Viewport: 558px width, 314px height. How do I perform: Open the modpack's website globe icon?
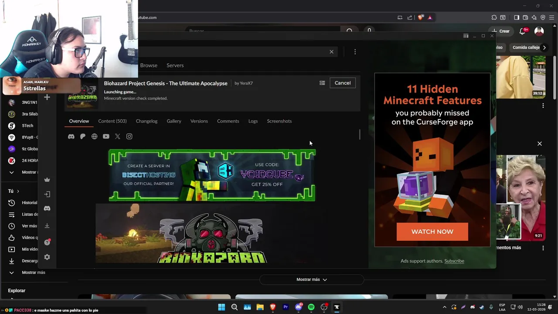tap(94, 137)
